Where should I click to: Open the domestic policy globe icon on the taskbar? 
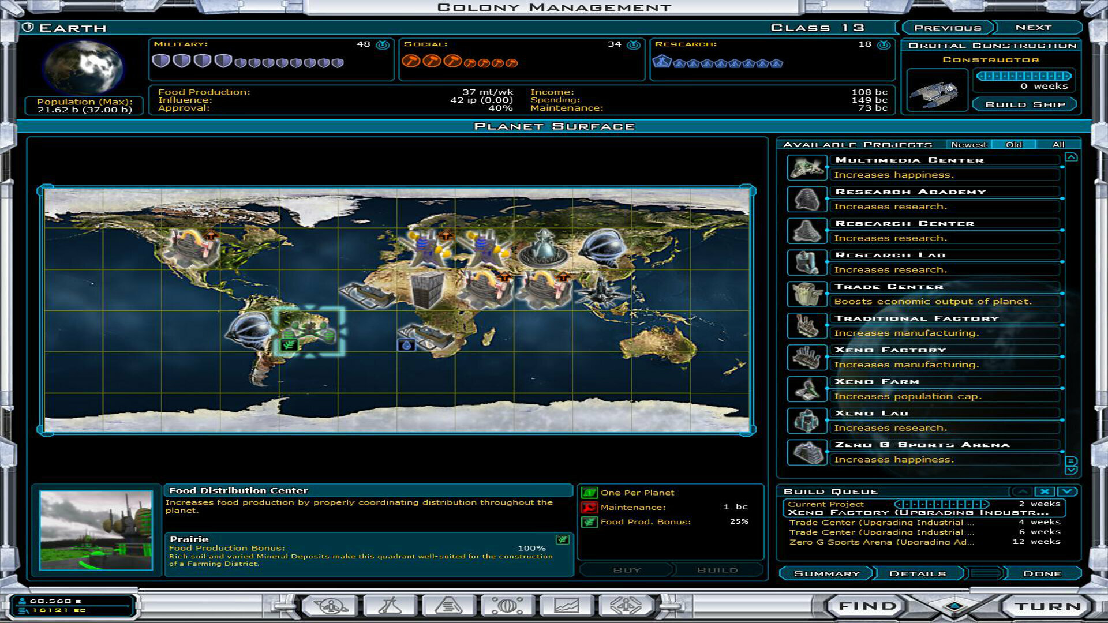point(506,605)
